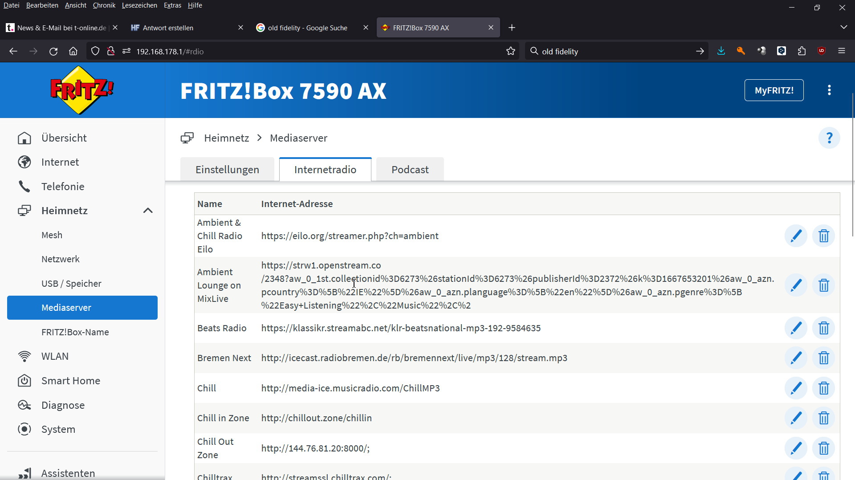Image resolution: width=855 pixels, height=480 pixels.
Task: Open the three-dot menu in FRITZ!Box header
Action: coord(829,90)
